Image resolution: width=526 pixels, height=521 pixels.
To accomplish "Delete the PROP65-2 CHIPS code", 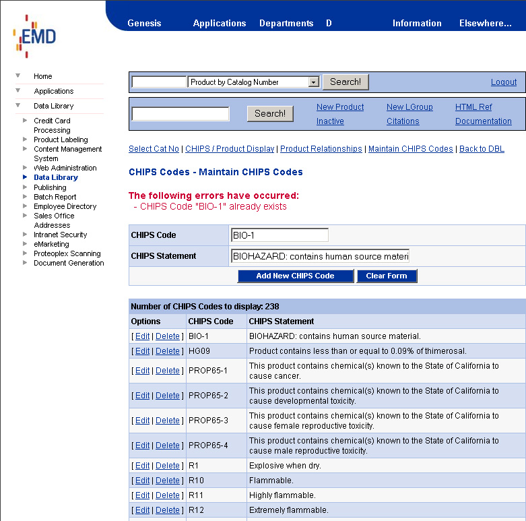I will point(168,396).
